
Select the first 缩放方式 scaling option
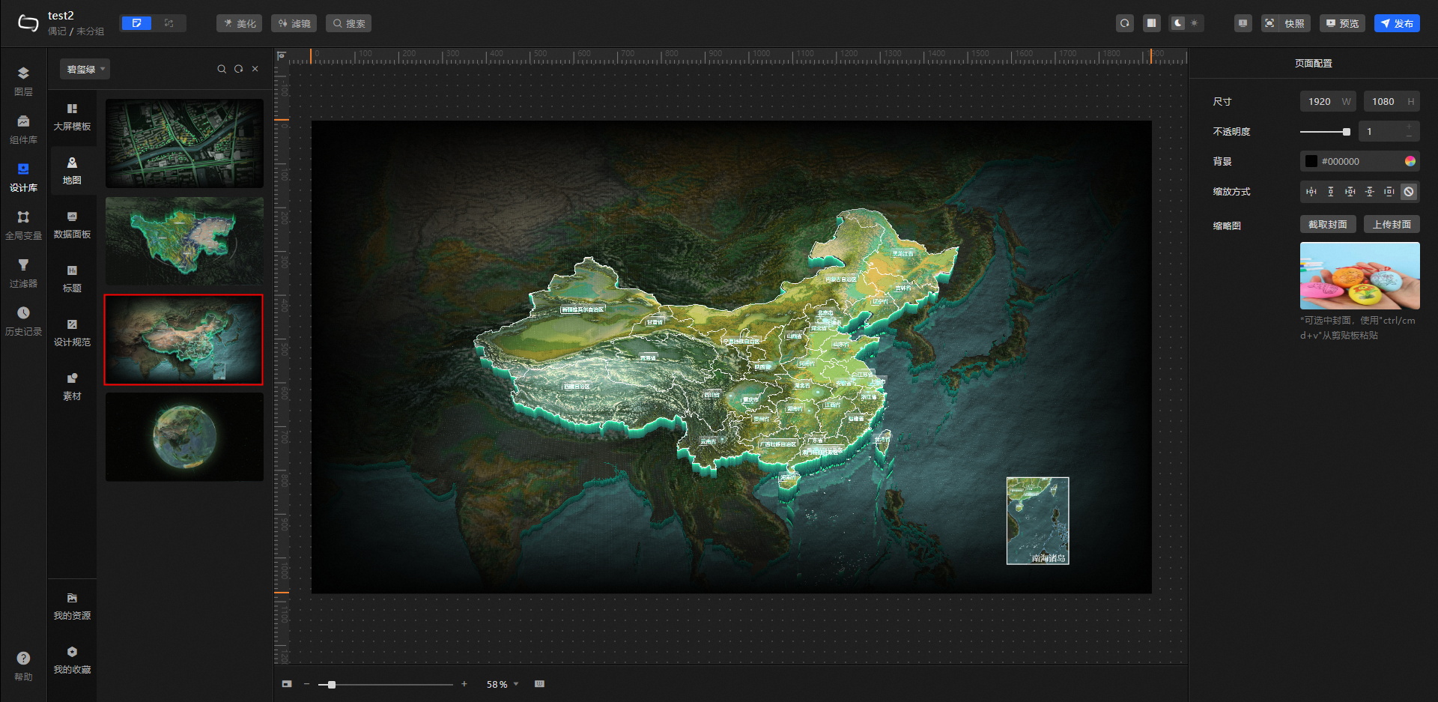click(1311, 192)
